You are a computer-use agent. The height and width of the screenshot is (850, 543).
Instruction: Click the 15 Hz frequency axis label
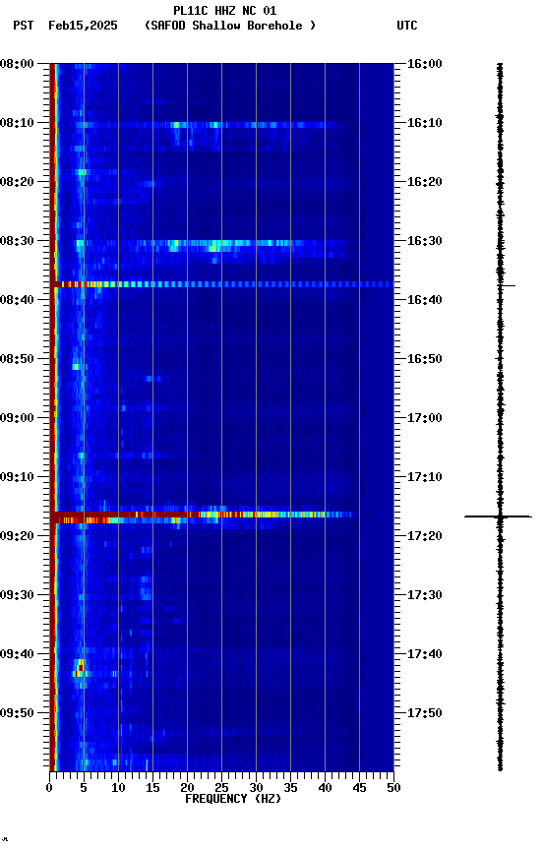pyautogui.click(x=152, y=788)
